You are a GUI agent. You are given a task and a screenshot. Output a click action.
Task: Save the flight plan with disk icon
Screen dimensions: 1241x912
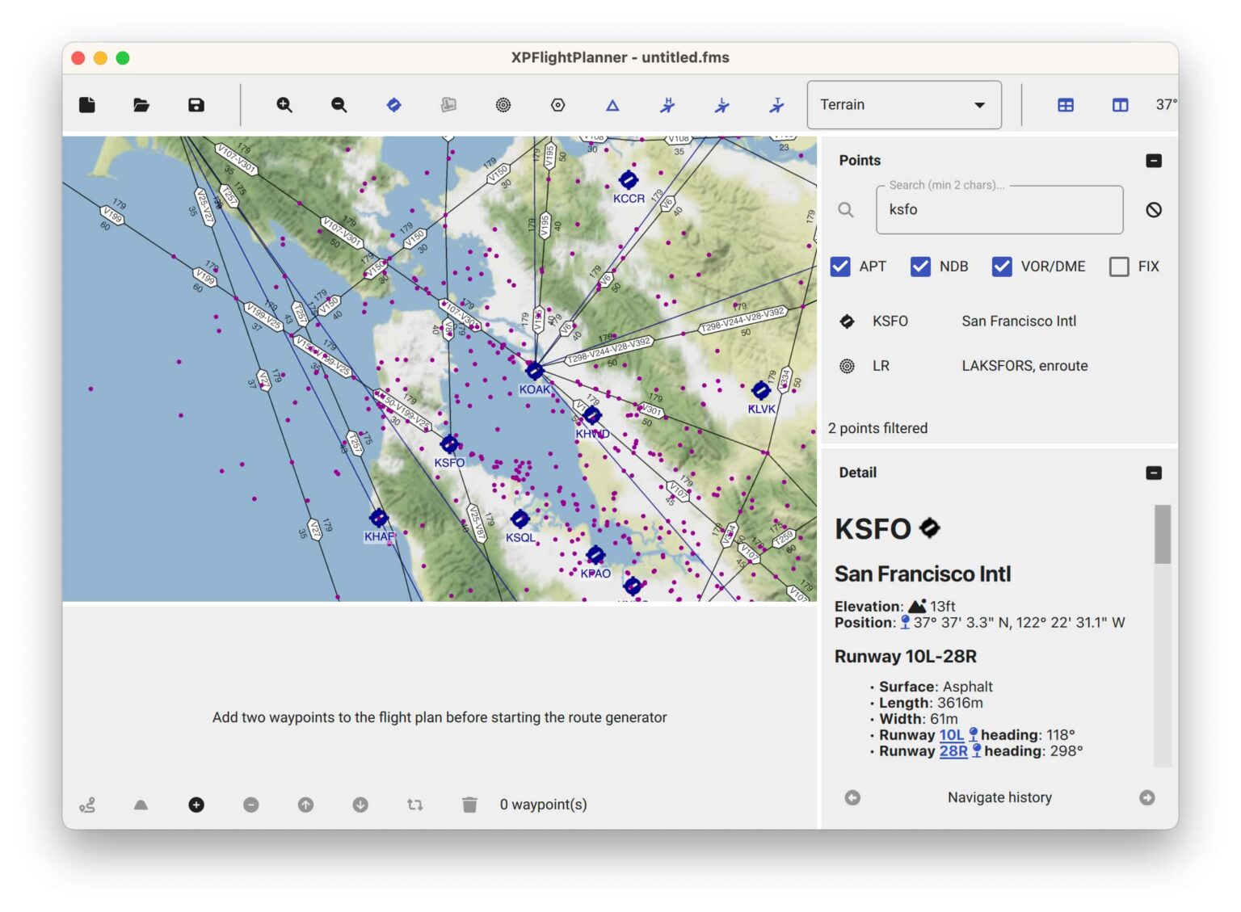point(196,105)
